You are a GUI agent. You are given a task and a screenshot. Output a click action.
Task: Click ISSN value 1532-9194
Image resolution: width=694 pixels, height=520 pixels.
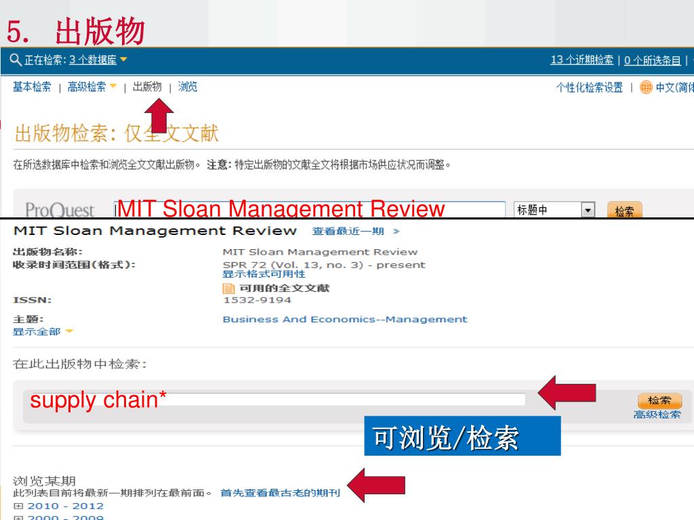(257, 300)
